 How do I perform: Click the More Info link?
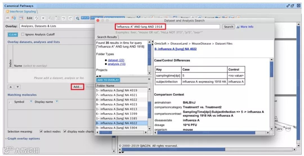[x=247, y=27]
